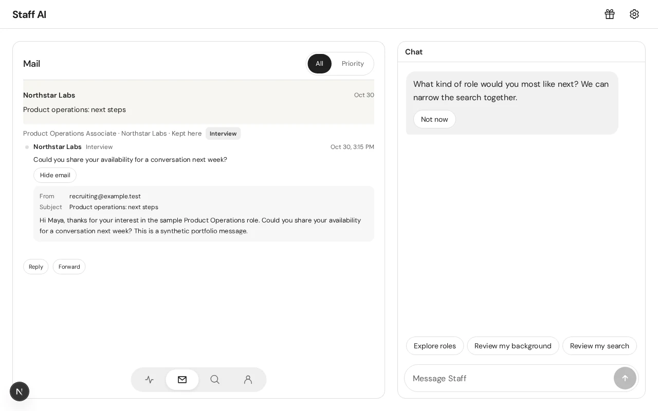Dismiss prompt with Not now
Image resolution: width=658 pixels, height=411 pixels.
tap(434, 119)
